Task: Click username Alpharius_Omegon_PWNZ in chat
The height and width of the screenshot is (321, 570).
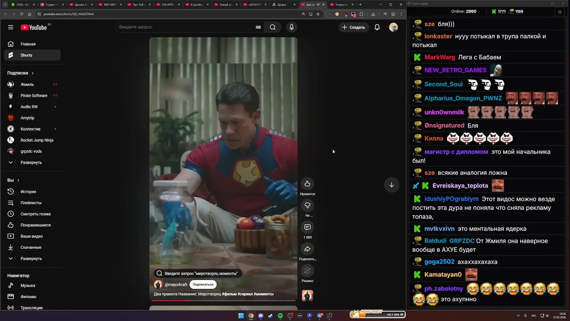Action: click(463, 98)
